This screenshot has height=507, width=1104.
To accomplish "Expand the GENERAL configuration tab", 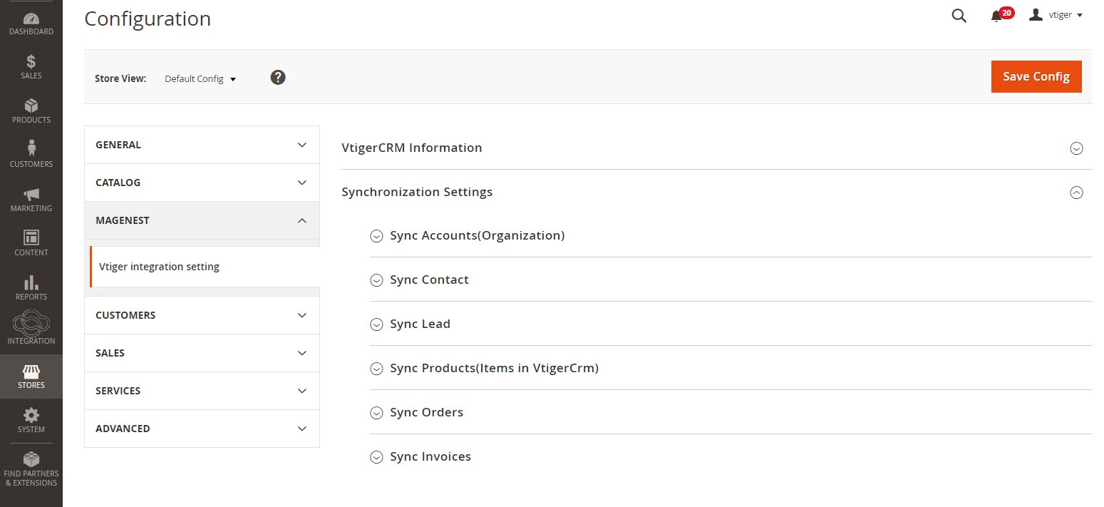I will coord(202,145).
